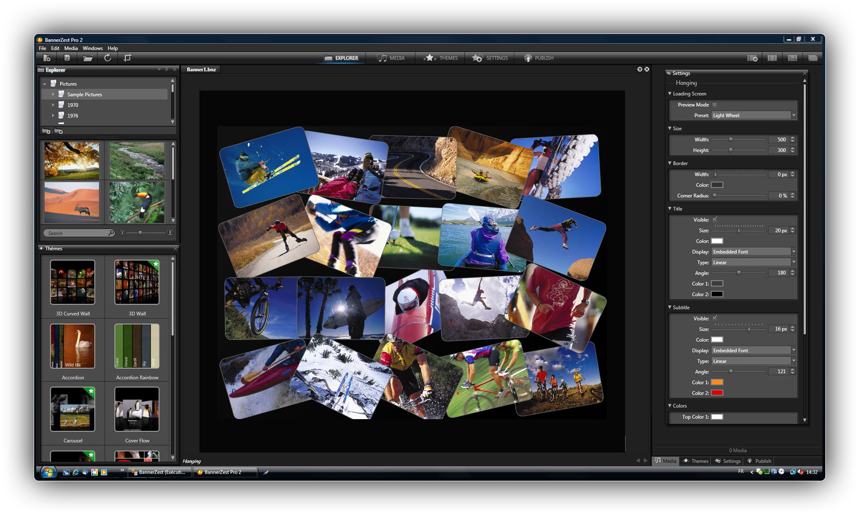The width and height of the screenshot is (860, 515).
Task: Click the add folder icon under Explorer tree
Action: [46, 131]
